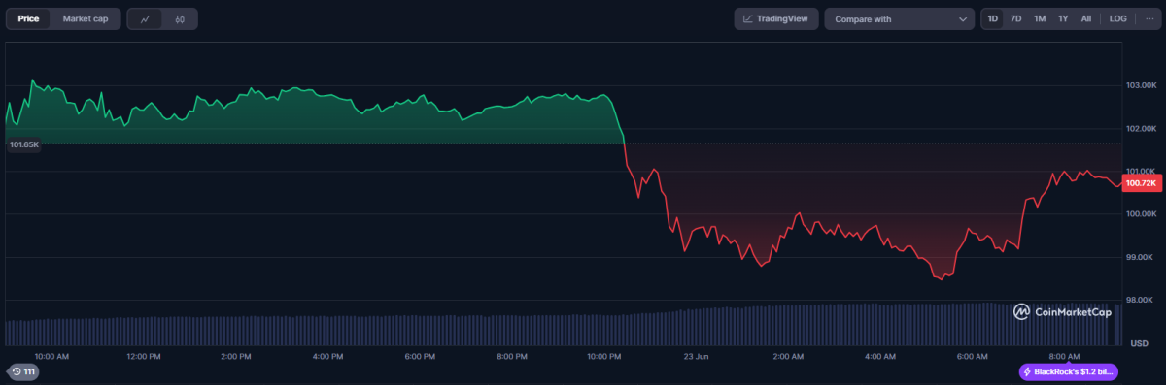The width and height of the screenshot is (1166, 385).
Task: Expand the Compare with chevron arrow
Action: tap(963, 18)
